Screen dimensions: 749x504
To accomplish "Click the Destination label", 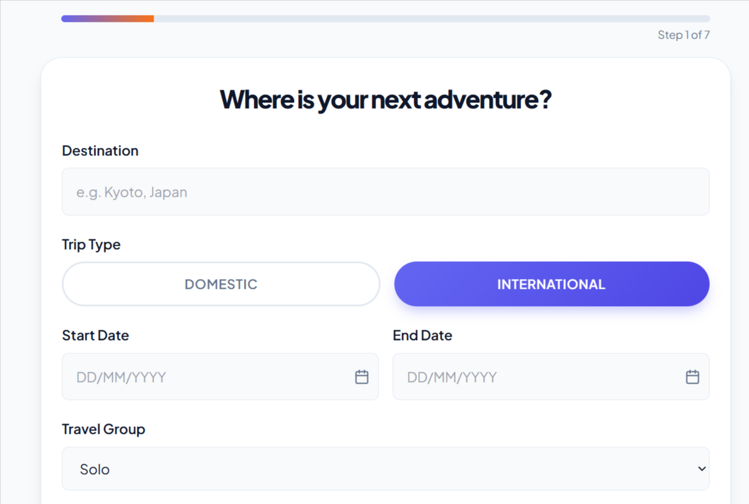I will (x=100, y=151).
